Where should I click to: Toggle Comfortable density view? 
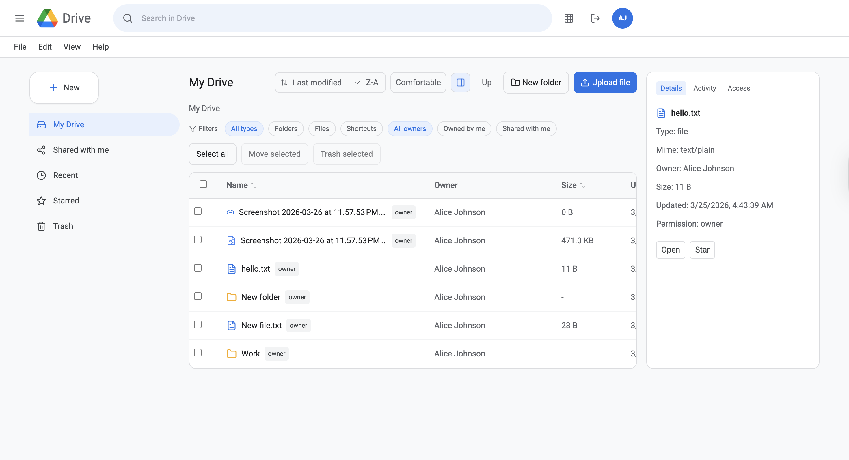tap(418, 82)
